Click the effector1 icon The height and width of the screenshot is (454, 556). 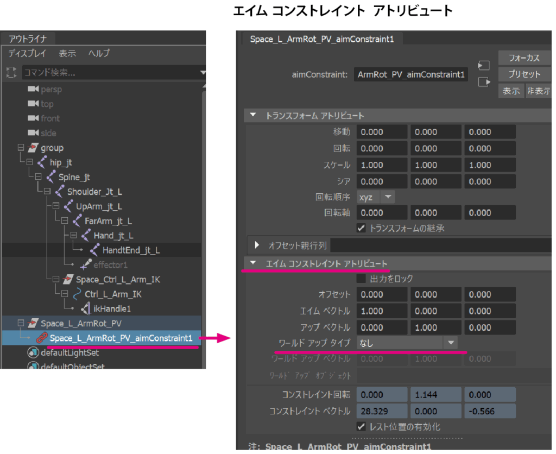pos(86,265)
